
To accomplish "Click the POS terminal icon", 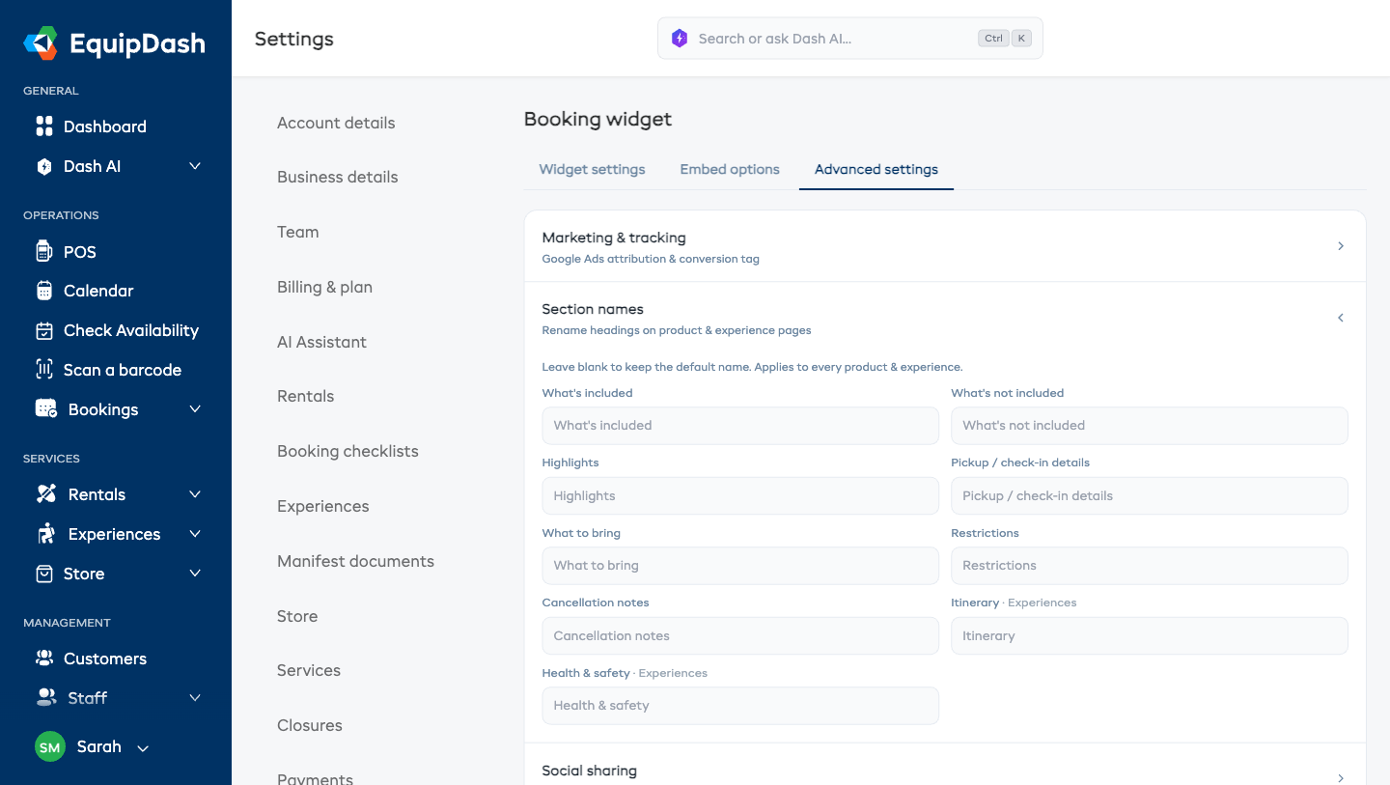I will (x=43, y=252).
